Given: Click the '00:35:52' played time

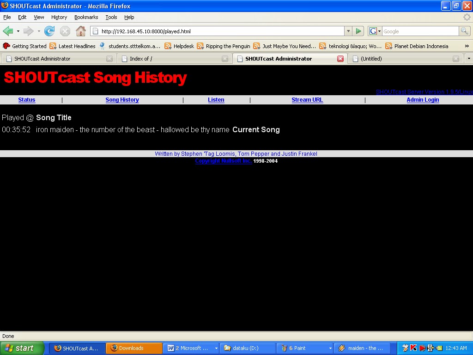Looking at the screenshot, I should (16, 129).
